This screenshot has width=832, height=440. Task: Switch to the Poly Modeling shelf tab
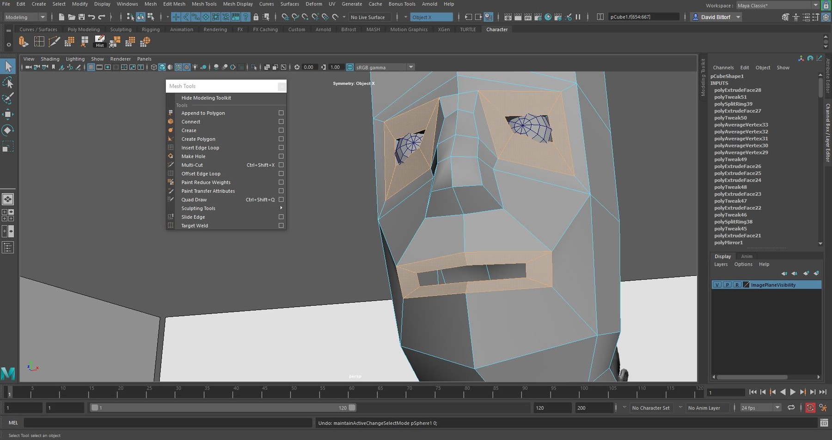tap(83, 29)
